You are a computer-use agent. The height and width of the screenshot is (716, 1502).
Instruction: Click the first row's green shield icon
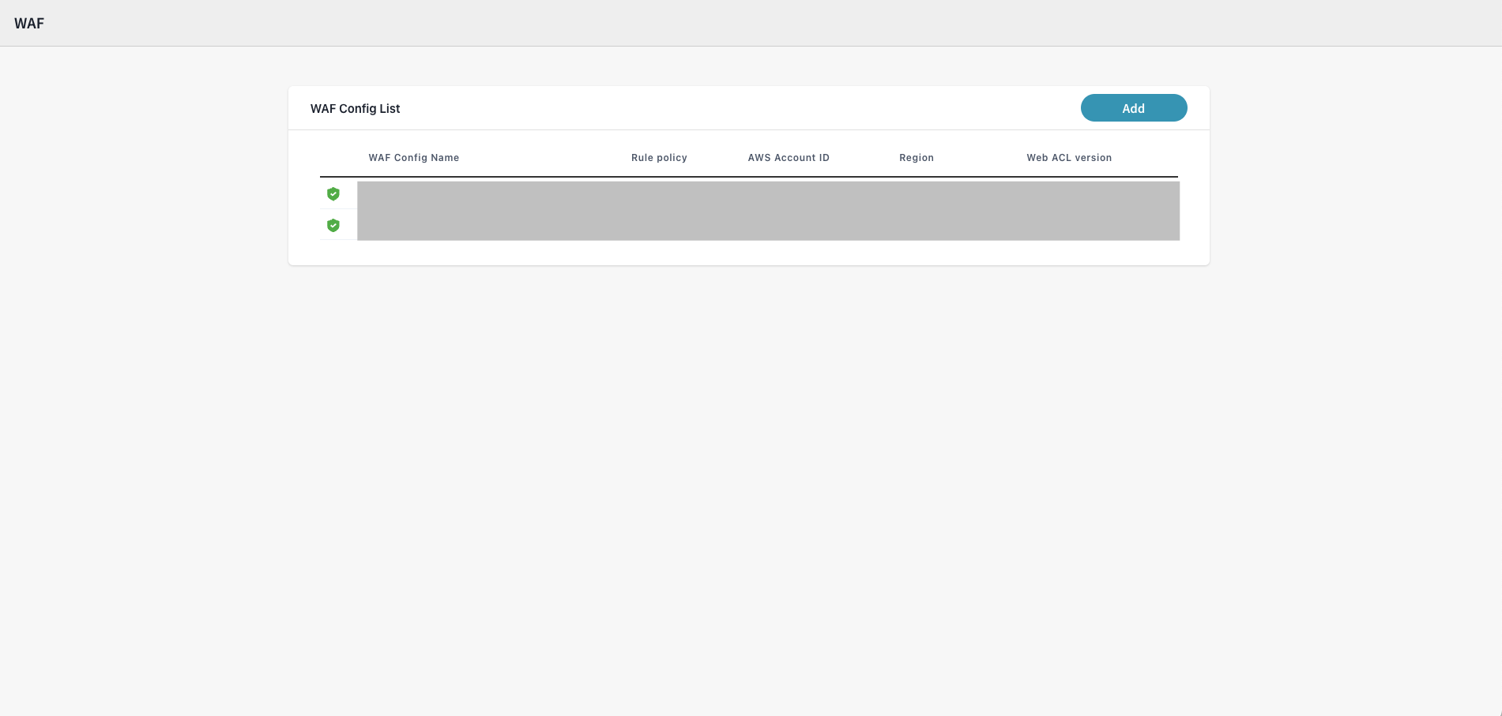(x=333, y=194)
